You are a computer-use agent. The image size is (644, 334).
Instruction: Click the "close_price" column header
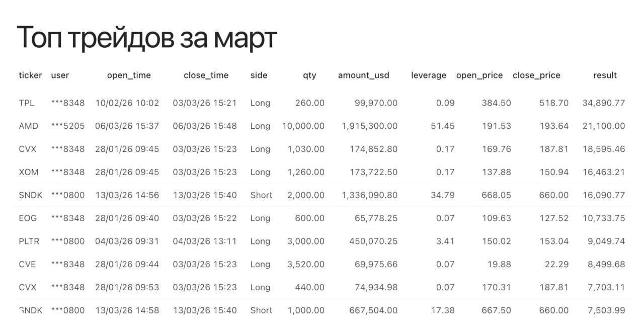pyautogui.click(x=536, y=75)
